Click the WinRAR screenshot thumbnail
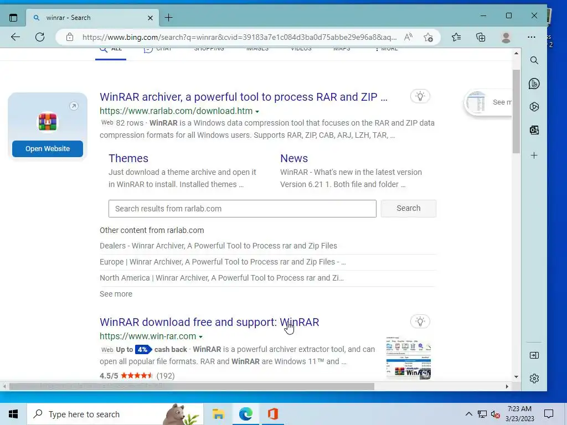The height and width of the screenshot is (425, 567). point(408,357)
